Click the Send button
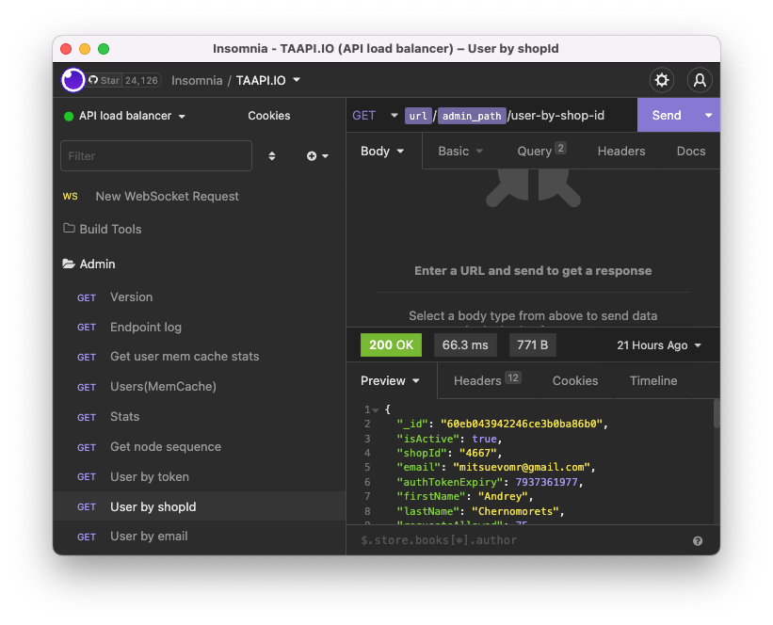 (x=667, y=116)
